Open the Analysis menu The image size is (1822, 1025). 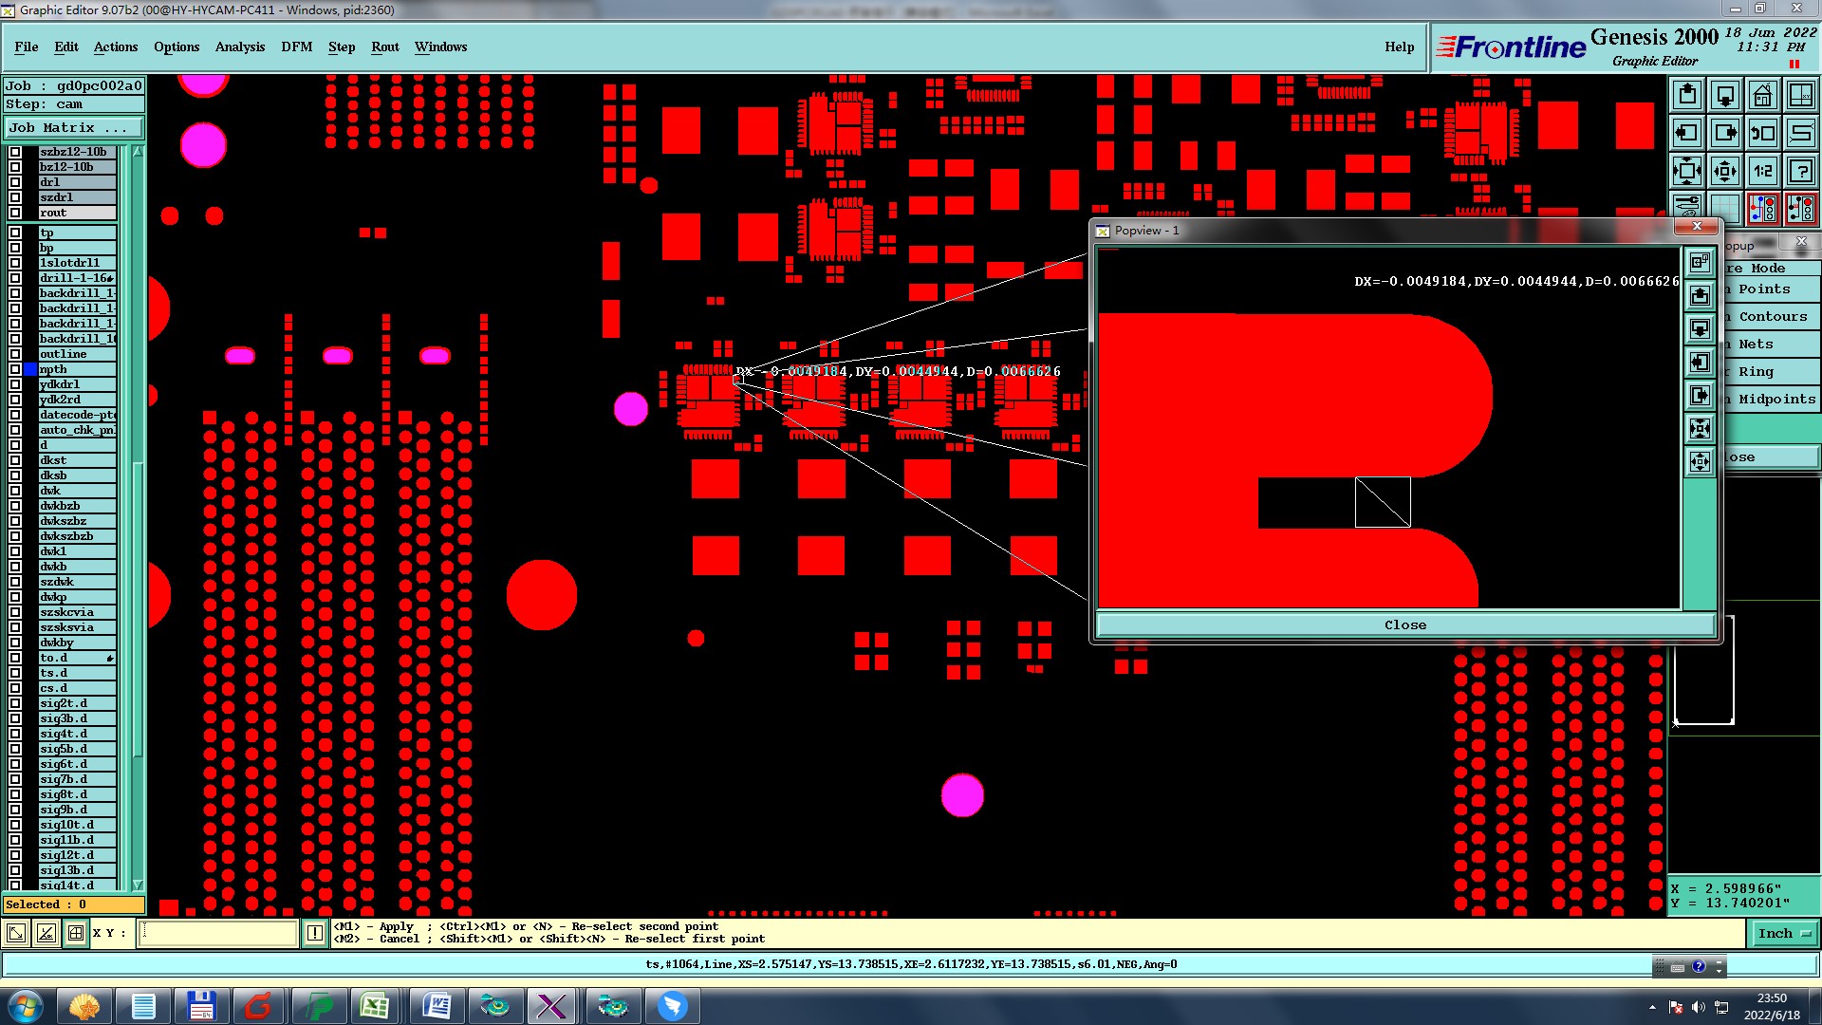pos(240,47)
